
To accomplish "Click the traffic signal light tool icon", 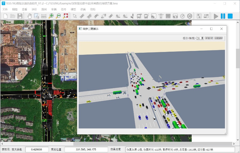I will [x=161, y=16].
